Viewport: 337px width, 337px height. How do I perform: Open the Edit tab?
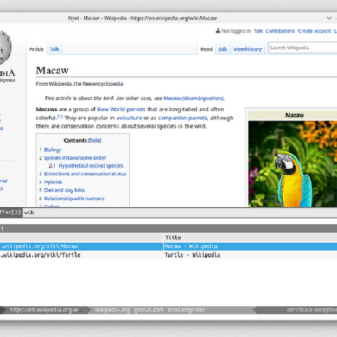pos(223,49)
